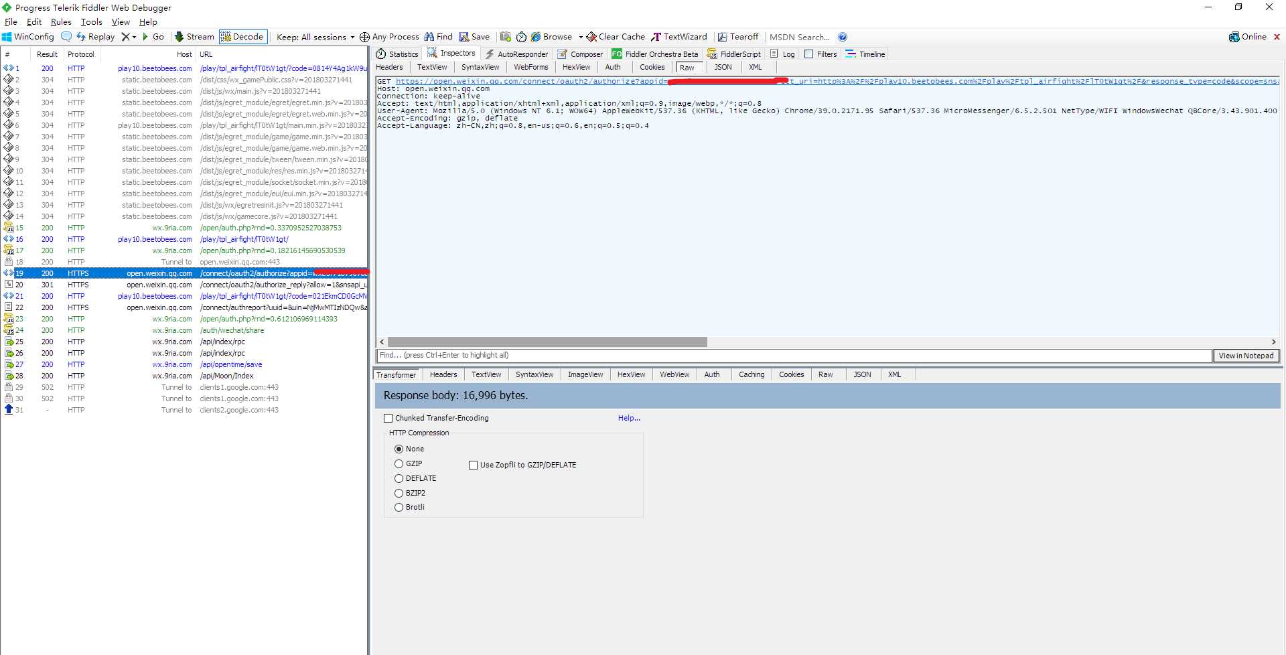This screenshot has height=655, width=1286.
Task: Select response Caching tab
Action: pyautogui.click(x=752, y=374)
